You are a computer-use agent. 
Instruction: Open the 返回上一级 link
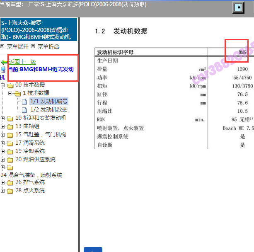coord(22,62)
